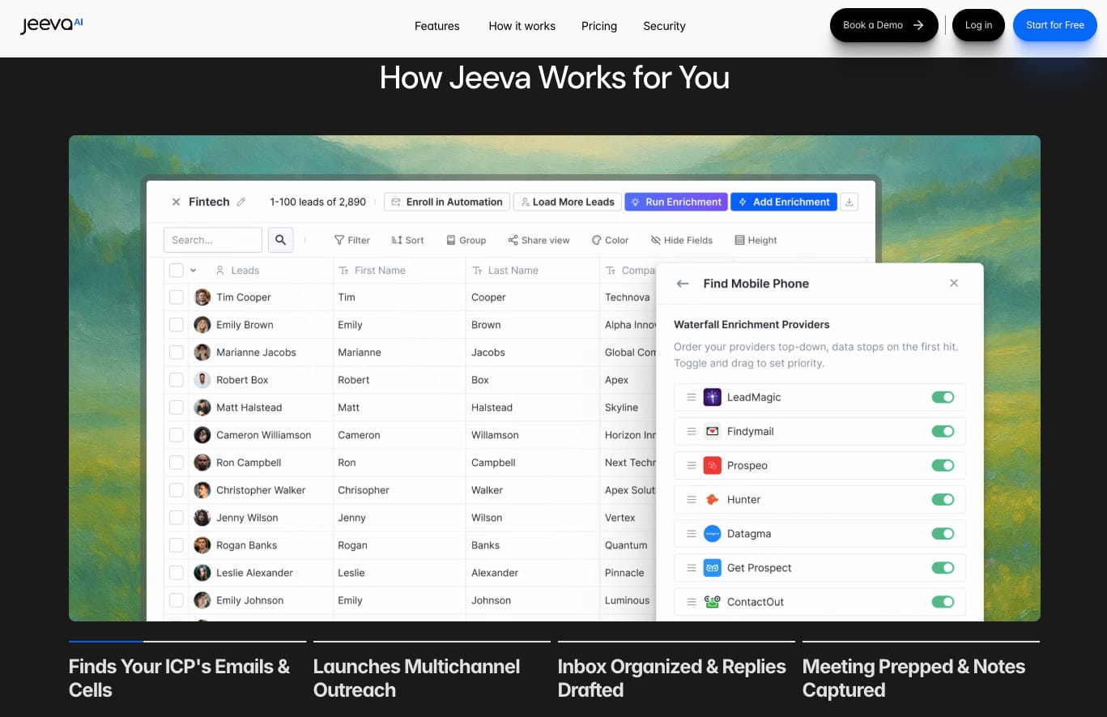The image size is (1107, 717).
Task: Disable the Findmail provider toggle
Action: 943,431
